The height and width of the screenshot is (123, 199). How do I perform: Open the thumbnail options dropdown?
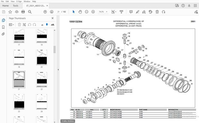[x=12, y=25]
